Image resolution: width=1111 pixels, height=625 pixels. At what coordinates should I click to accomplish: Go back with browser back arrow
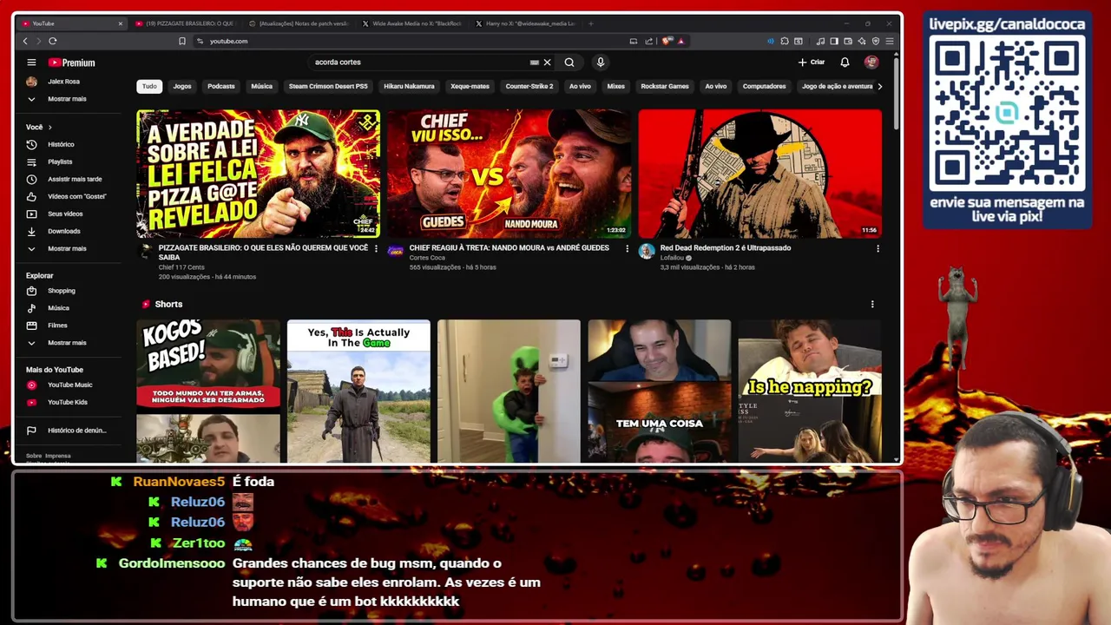point(25,41)
